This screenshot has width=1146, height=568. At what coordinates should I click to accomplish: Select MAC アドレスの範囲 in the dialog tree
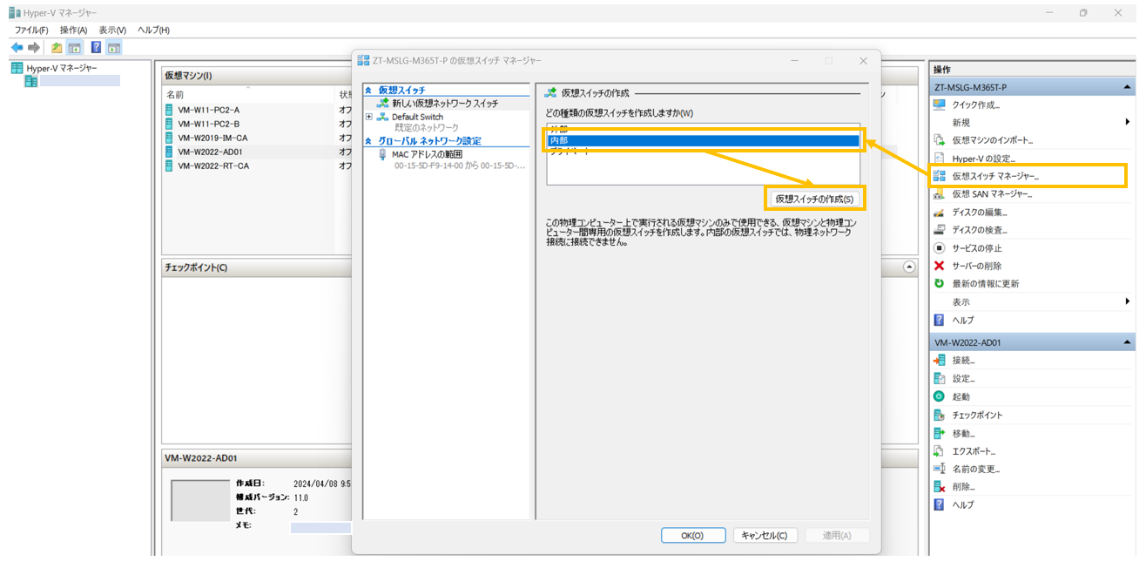[x=427, y=154]
